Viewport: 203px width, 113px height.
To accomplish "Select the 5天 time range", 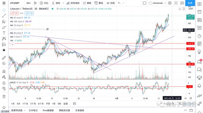I will [18, 104].
